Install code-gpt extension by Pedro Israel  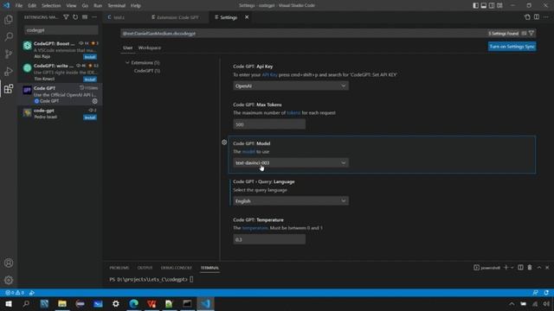[90, 117]
